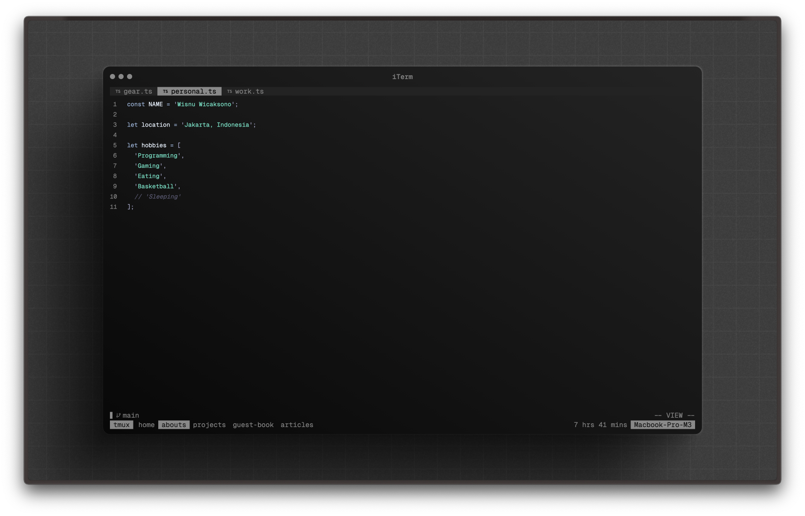Click line number 5 in the gutter

click(115, 145)
